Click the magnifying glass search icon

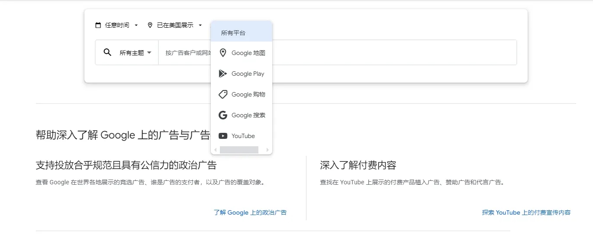coord(107,52)
